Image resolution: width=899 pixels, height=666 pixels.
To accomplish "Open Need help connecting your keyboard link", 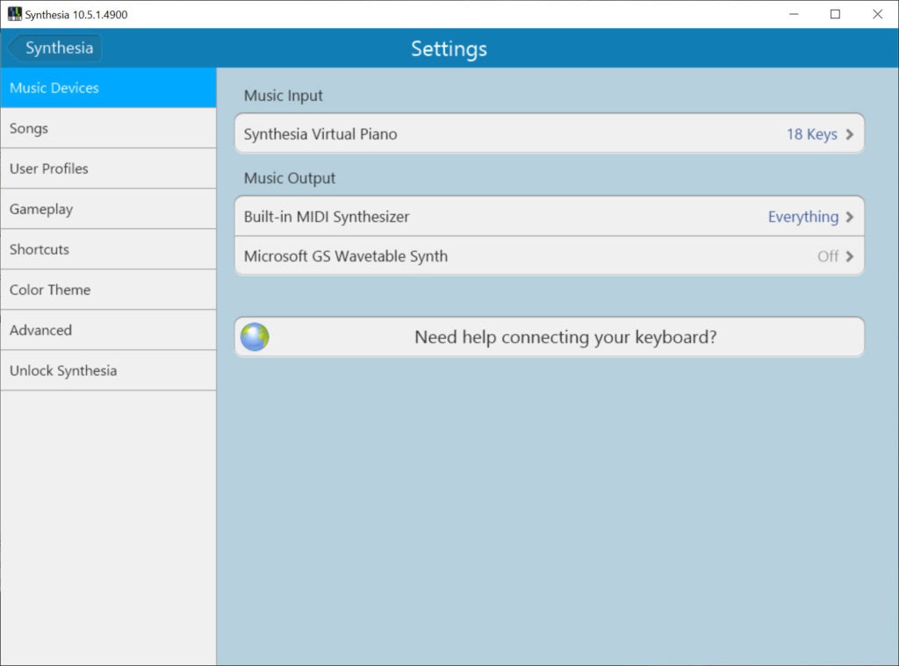I will 550,337.
